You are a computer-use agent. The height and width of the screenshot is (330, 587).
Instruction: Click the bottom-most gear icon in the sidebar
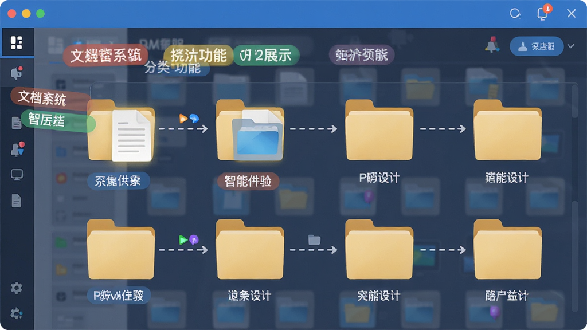tap(16, 313)
